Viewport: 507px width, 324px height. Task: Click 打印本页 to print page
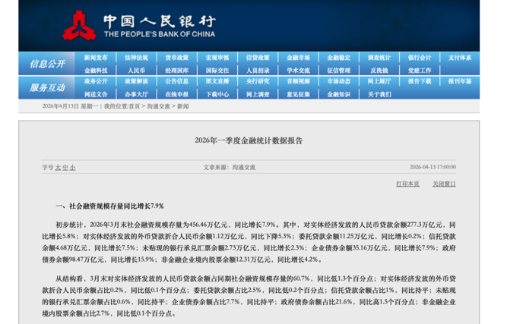407,184
